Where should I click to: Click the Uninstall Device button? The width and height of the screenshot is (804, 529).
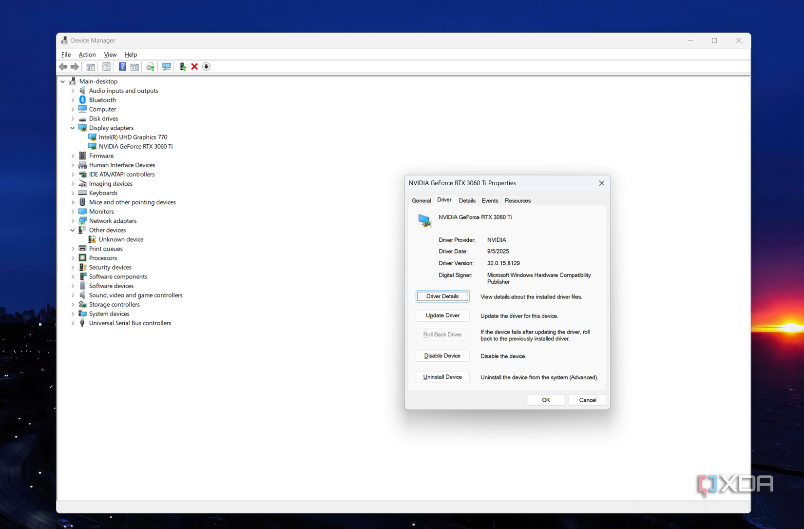[442, 377]
